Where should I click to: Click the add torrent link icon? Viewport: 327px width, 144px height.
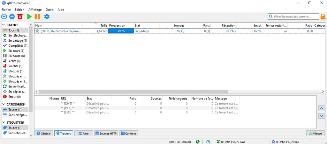(4, 17)
